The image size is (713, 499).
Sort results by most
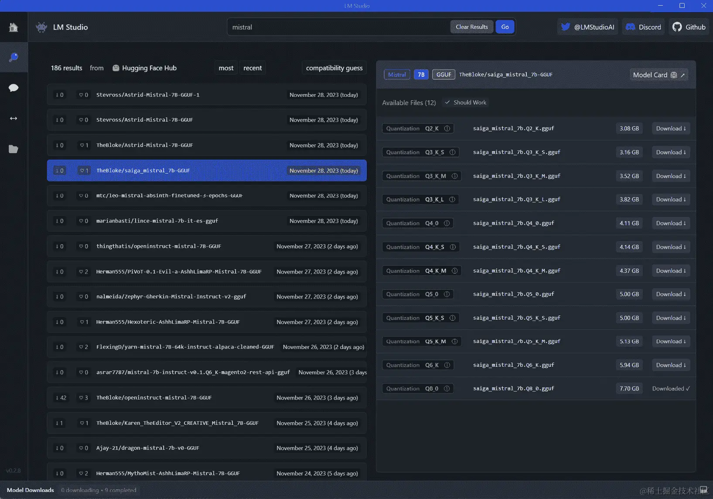pyautogui.click(x=226, y=68)
